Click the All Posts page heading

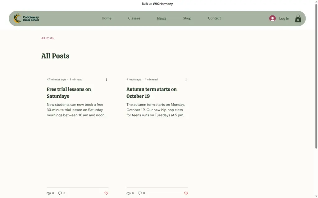point(55,56)
